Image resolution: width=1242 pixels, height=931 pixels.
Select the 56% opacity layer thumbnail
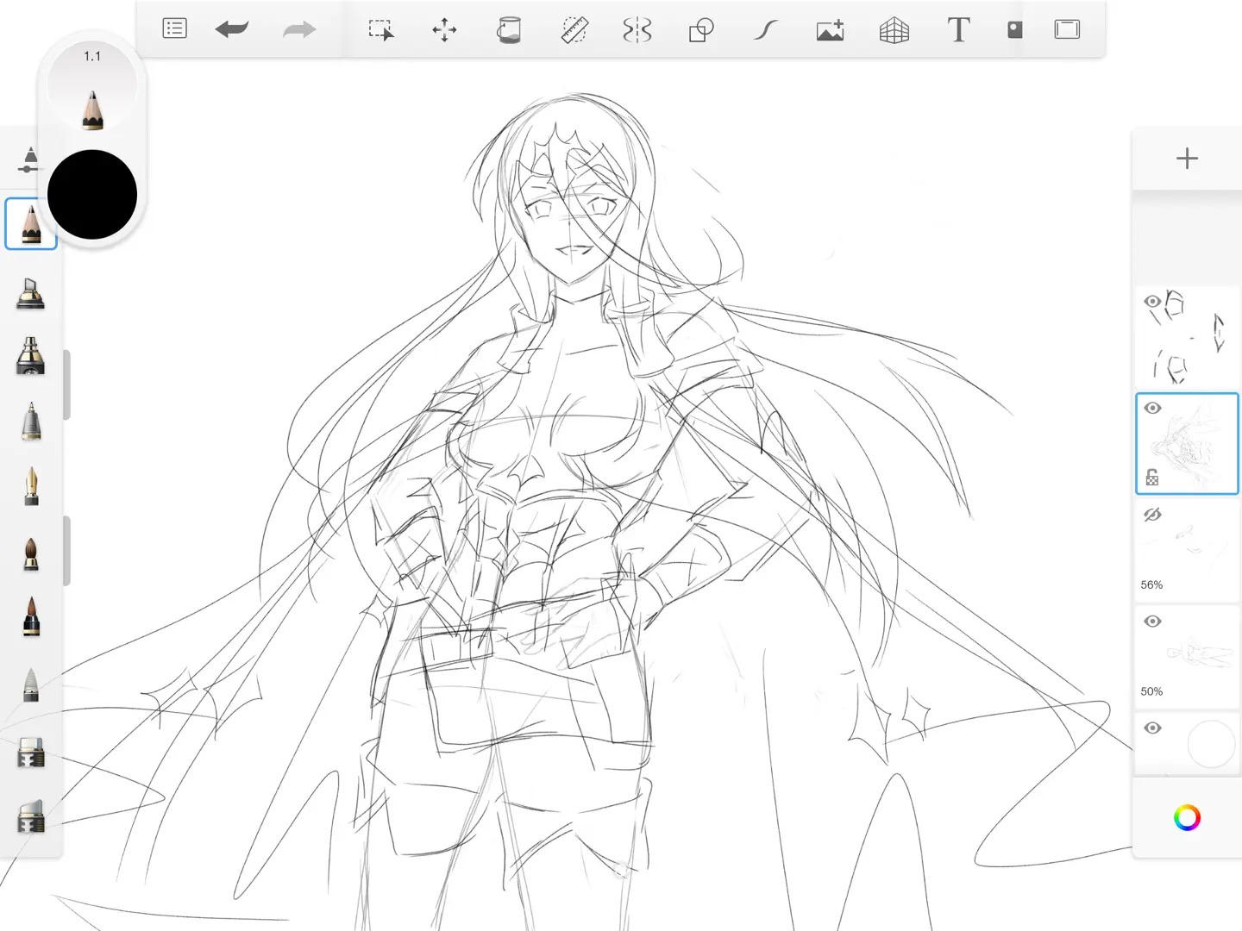point(1188,552)
